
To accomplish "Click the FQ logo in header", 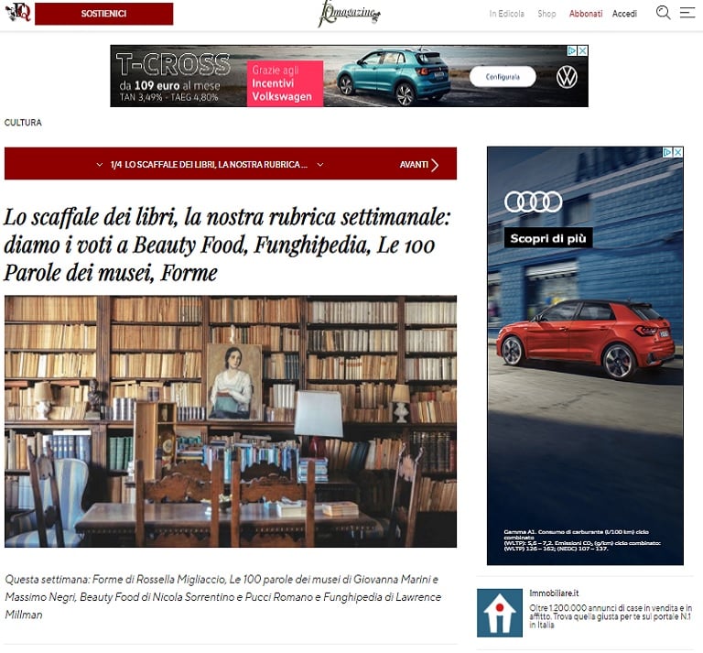I will click(18, 13).
